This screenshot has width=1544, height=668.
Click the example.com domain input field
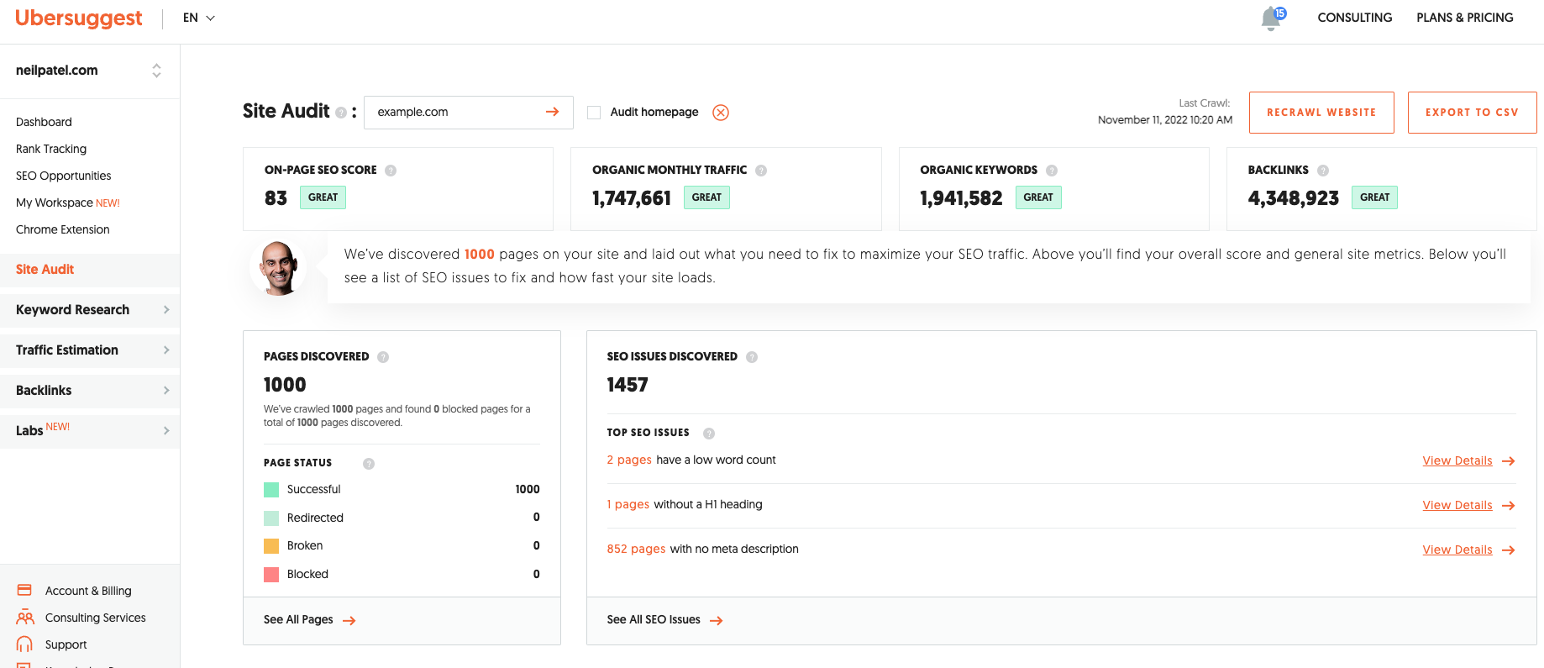pos(454,112)
